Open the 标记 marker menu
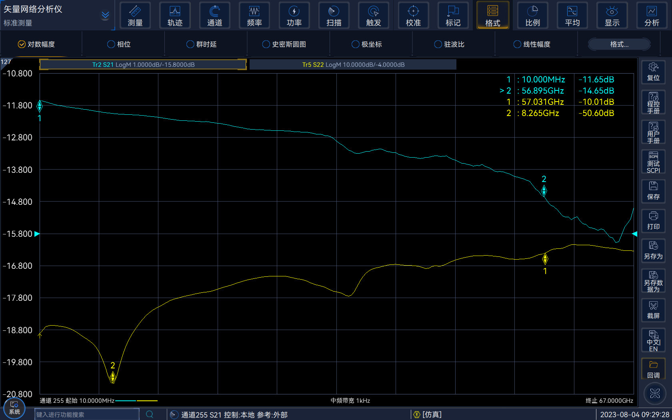This screenshot has height=420, width=672. click(453, 16)
